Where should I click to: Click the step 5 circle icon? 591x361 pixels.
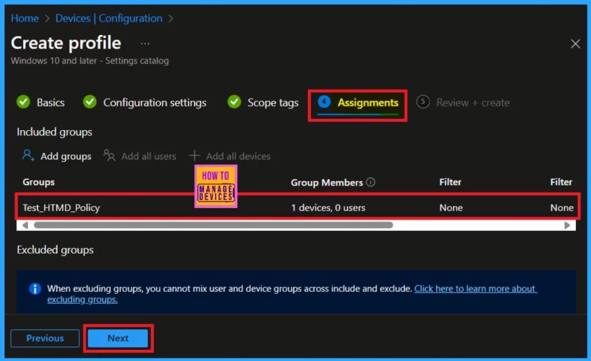click(x=423, y=101)
